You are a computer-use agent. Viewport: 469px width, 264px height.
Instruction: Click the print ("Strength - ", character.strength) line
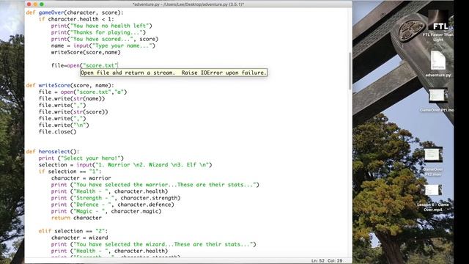[x=116, y=198]
